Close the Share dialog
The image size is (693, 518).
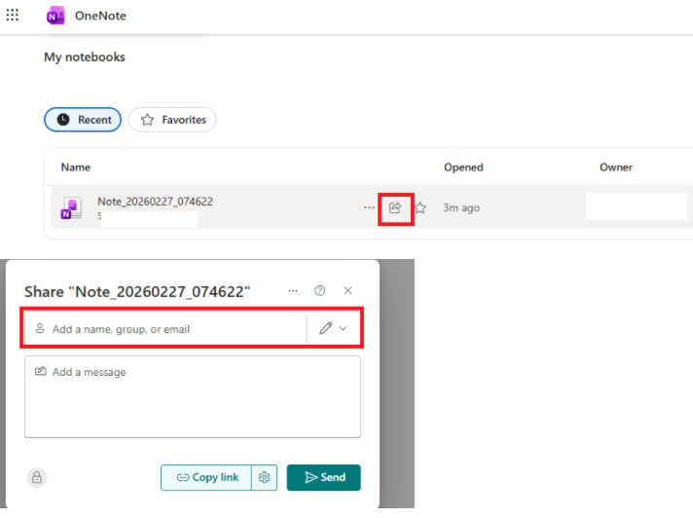[x=347, y=290]
